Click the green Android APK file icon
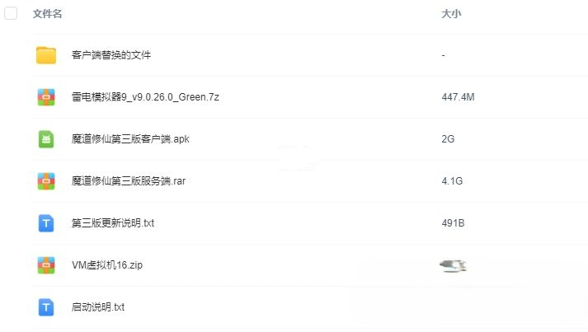 46,139
